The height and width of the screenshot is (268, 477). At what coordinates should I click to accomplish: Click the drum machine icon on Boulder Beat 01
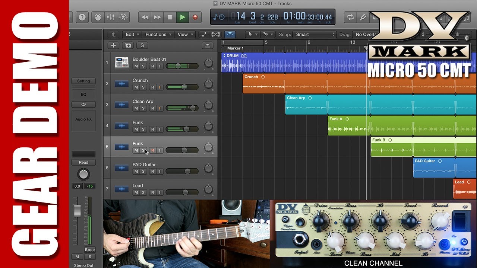pyautogui.click(x=121, y=63)
